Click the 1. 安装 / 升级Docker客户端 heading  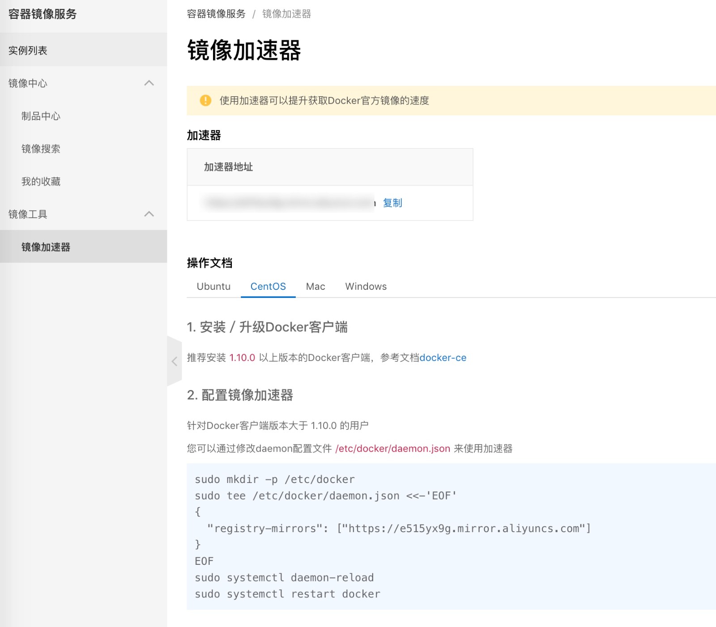tap(267, 327)
